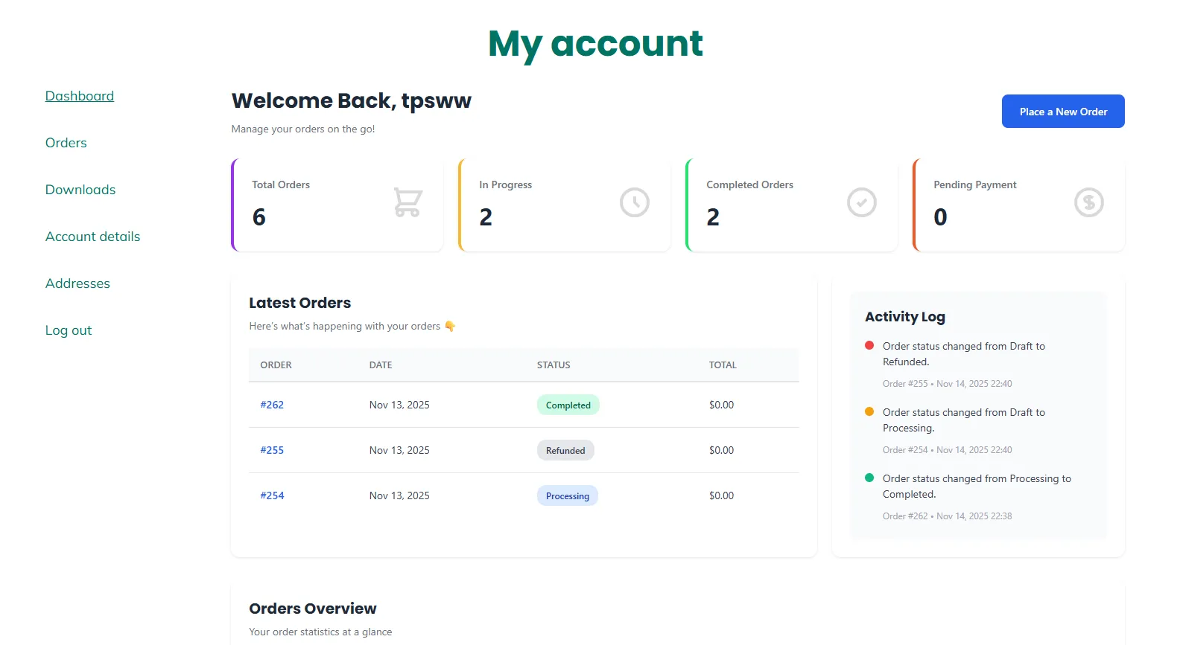
Task: Click the Completed status badge
Action: coord(568,405)
